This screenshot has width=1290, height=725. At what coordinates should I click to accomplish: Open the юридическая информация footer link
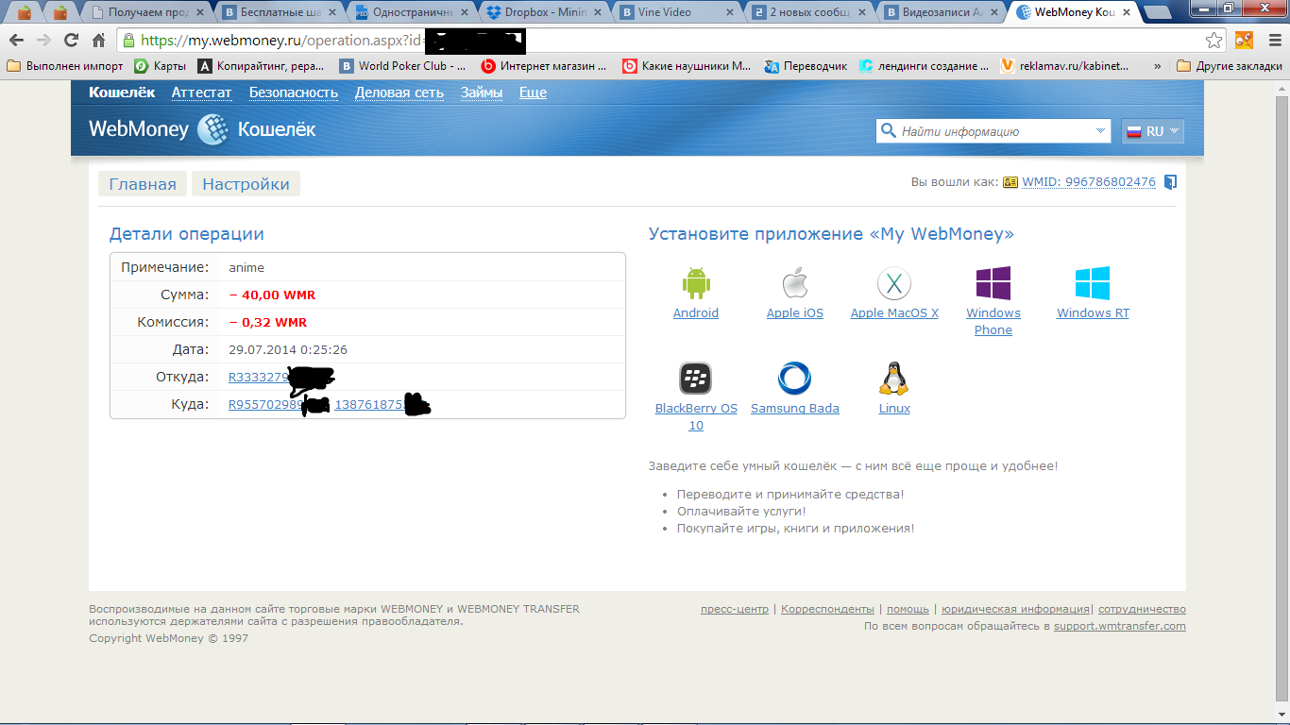(1015, 609)
